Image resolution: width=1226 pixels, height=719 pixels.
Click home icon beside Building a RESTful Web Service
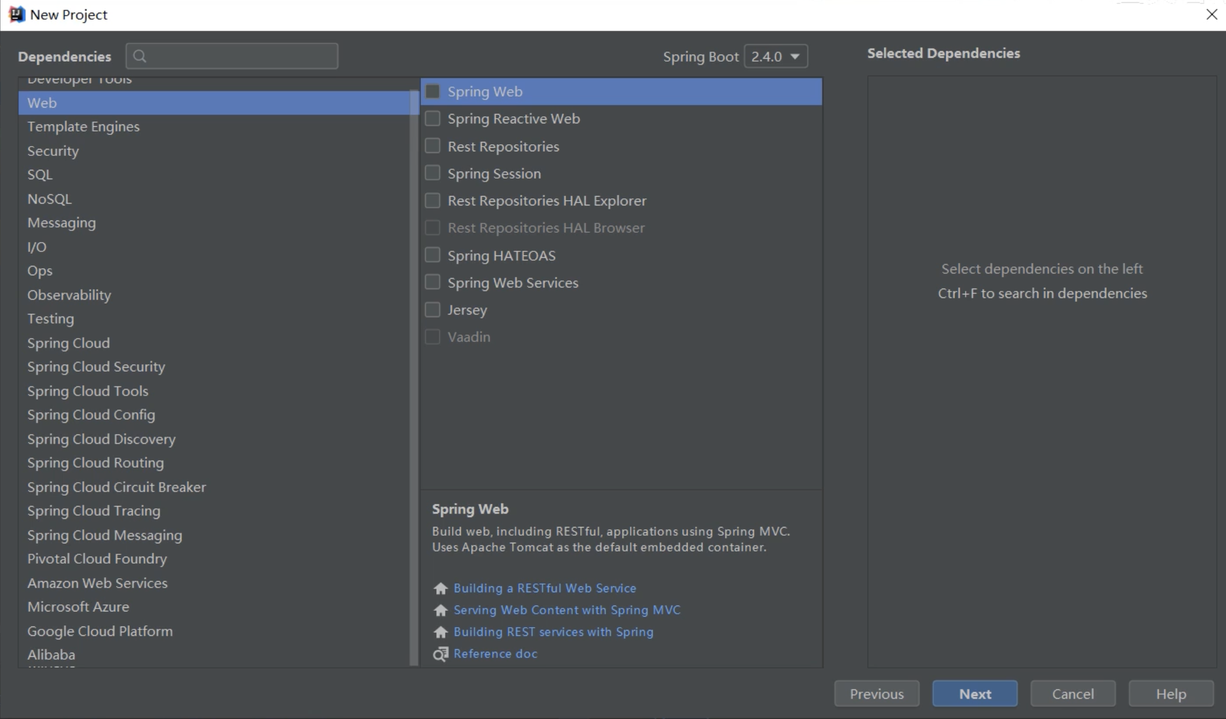point(440,588)
